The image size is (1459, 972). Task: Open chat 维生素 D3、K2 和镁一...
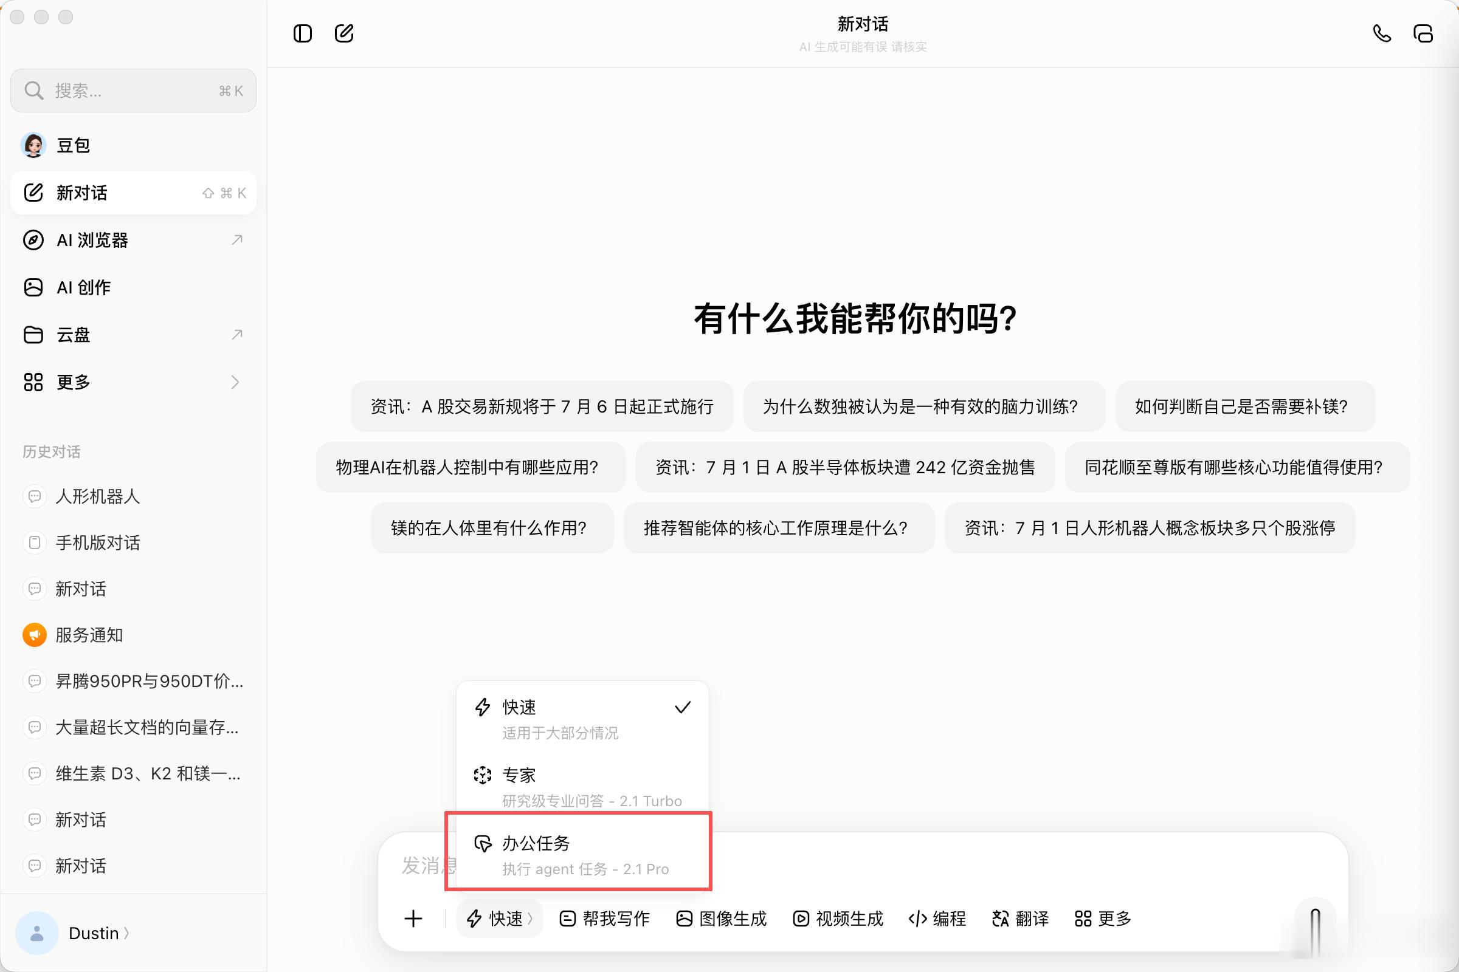[133, 773]
